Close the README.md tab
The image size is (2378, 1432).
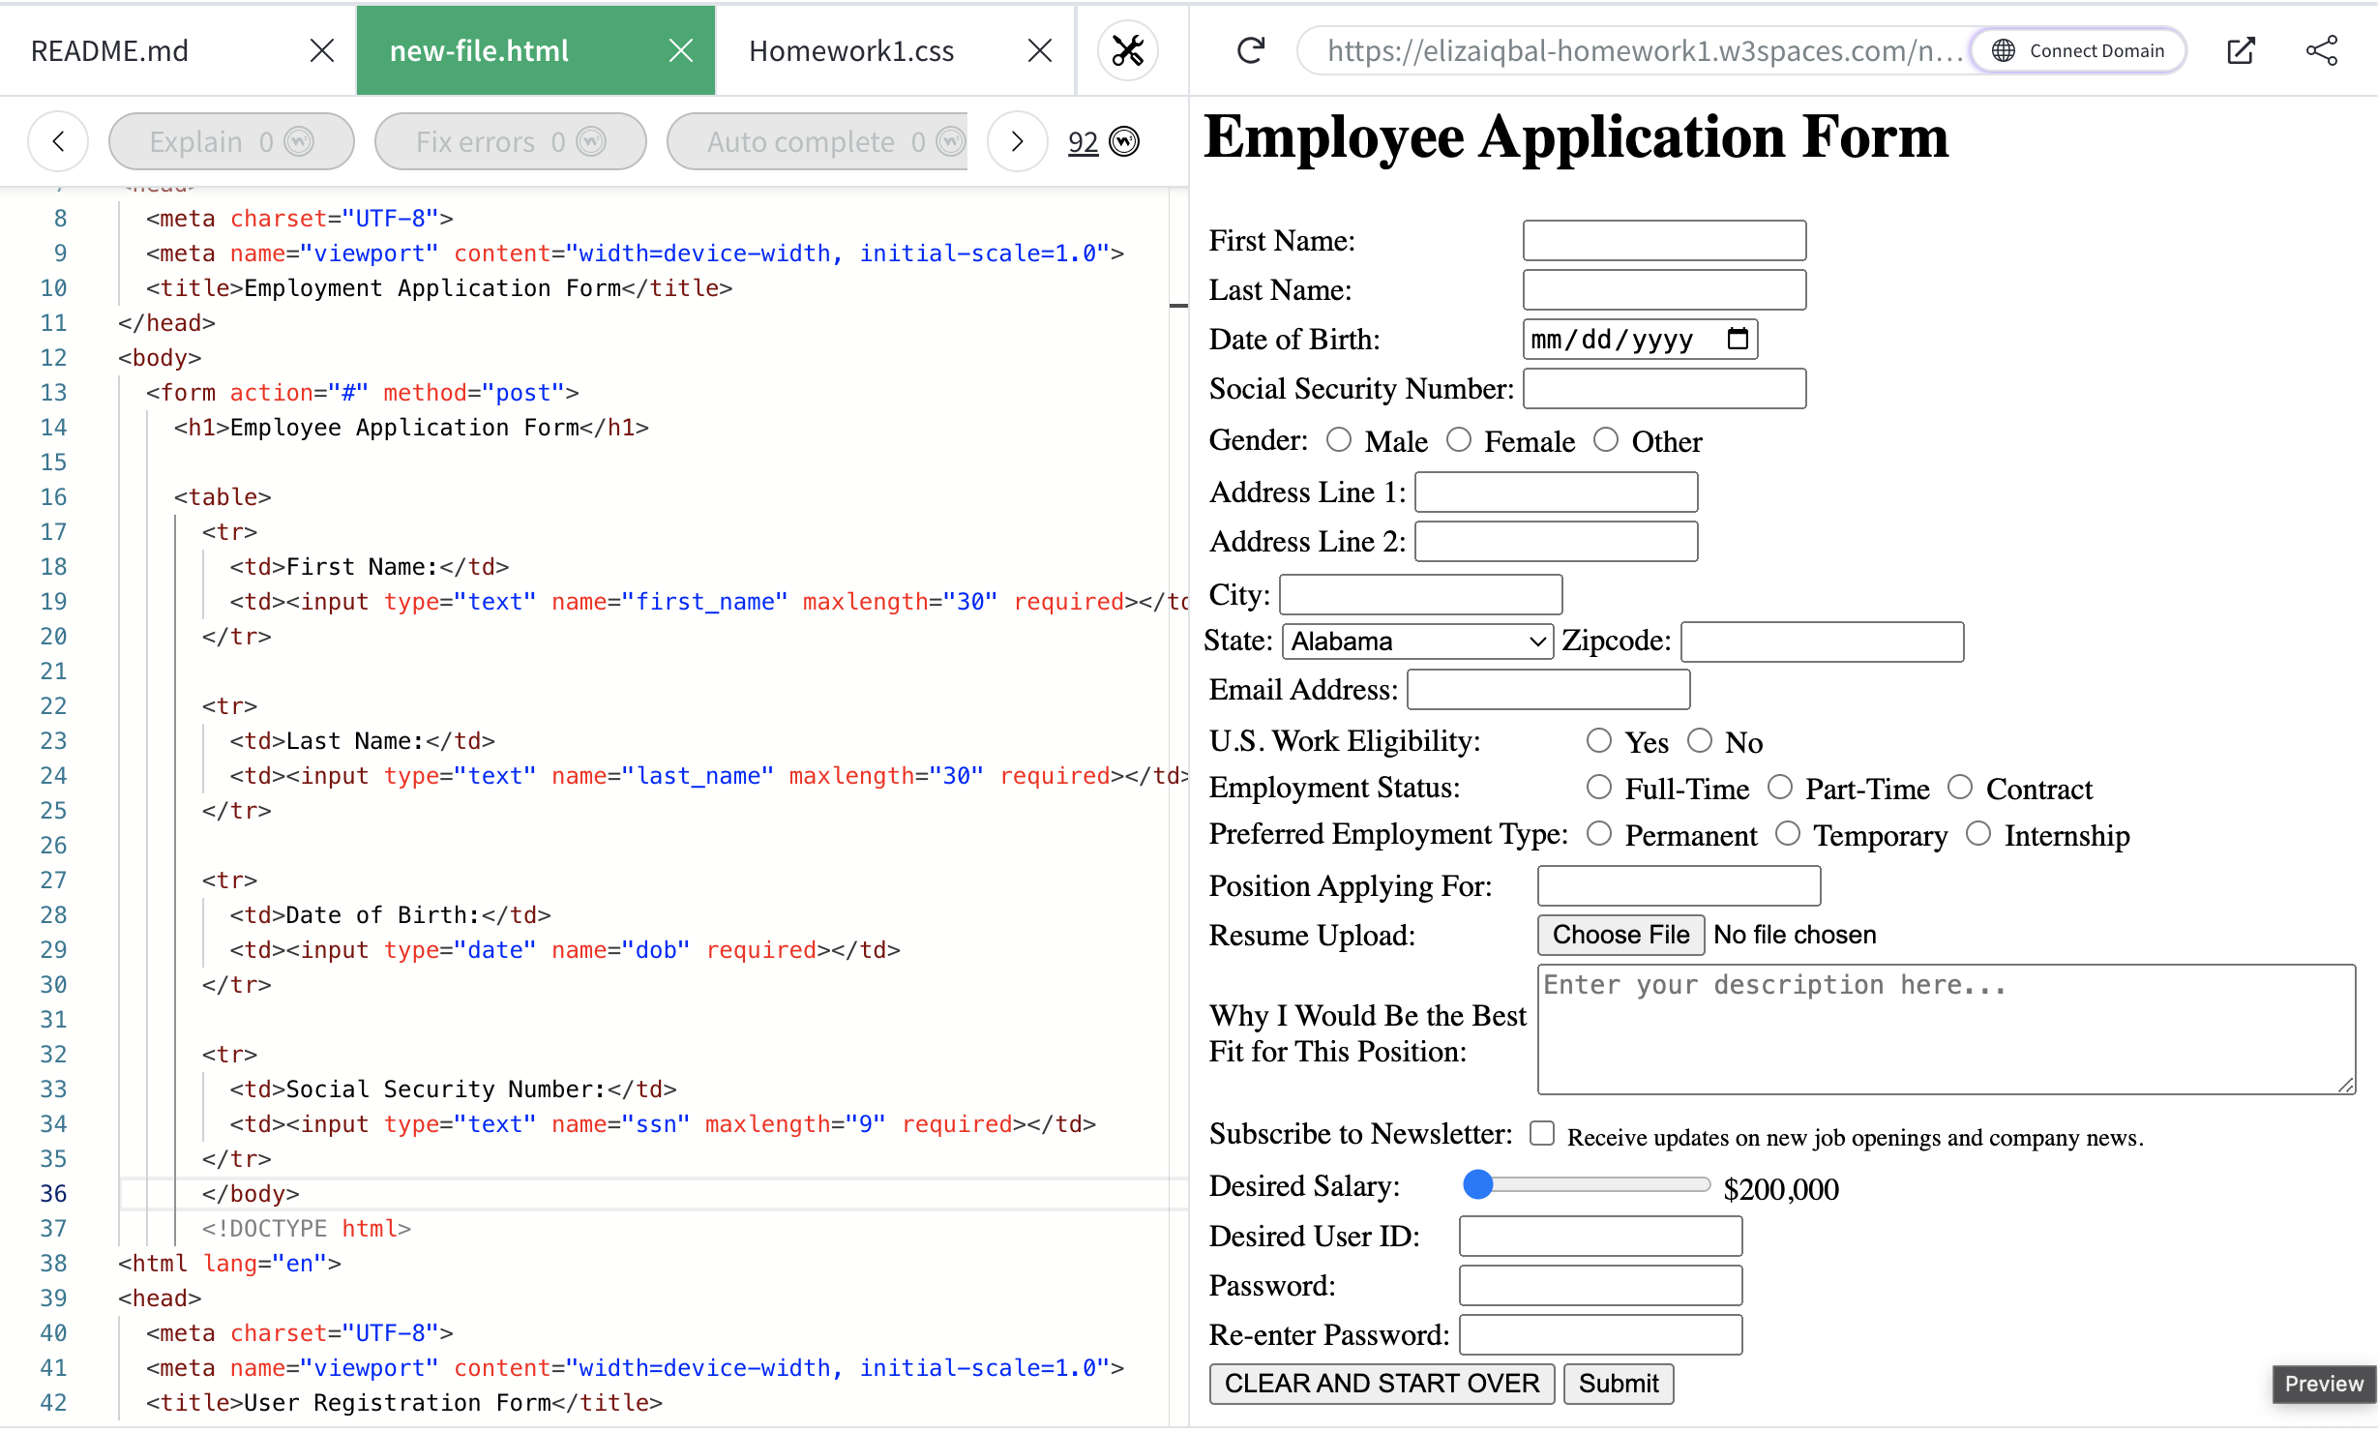click(322, 50)
